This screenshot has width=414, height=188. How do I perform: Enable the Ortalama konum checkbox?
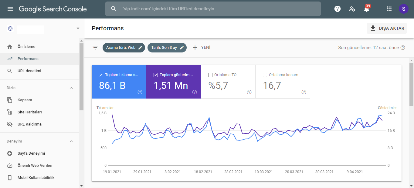265,75
